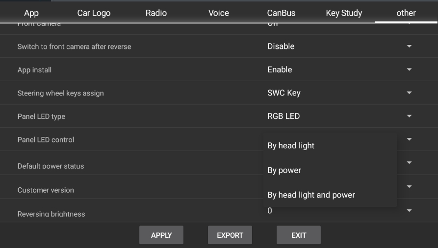Select 'By power' from the list

pyautogui.click(x=284, y=170)
